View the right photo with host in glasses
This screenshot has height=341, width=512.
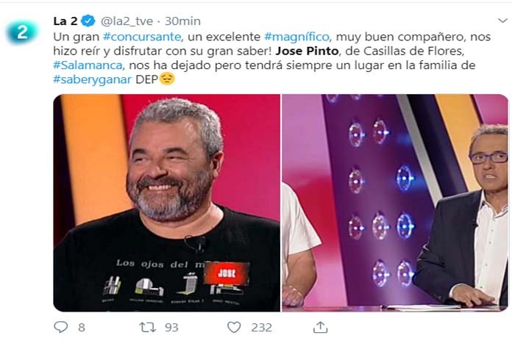(395, 203)
